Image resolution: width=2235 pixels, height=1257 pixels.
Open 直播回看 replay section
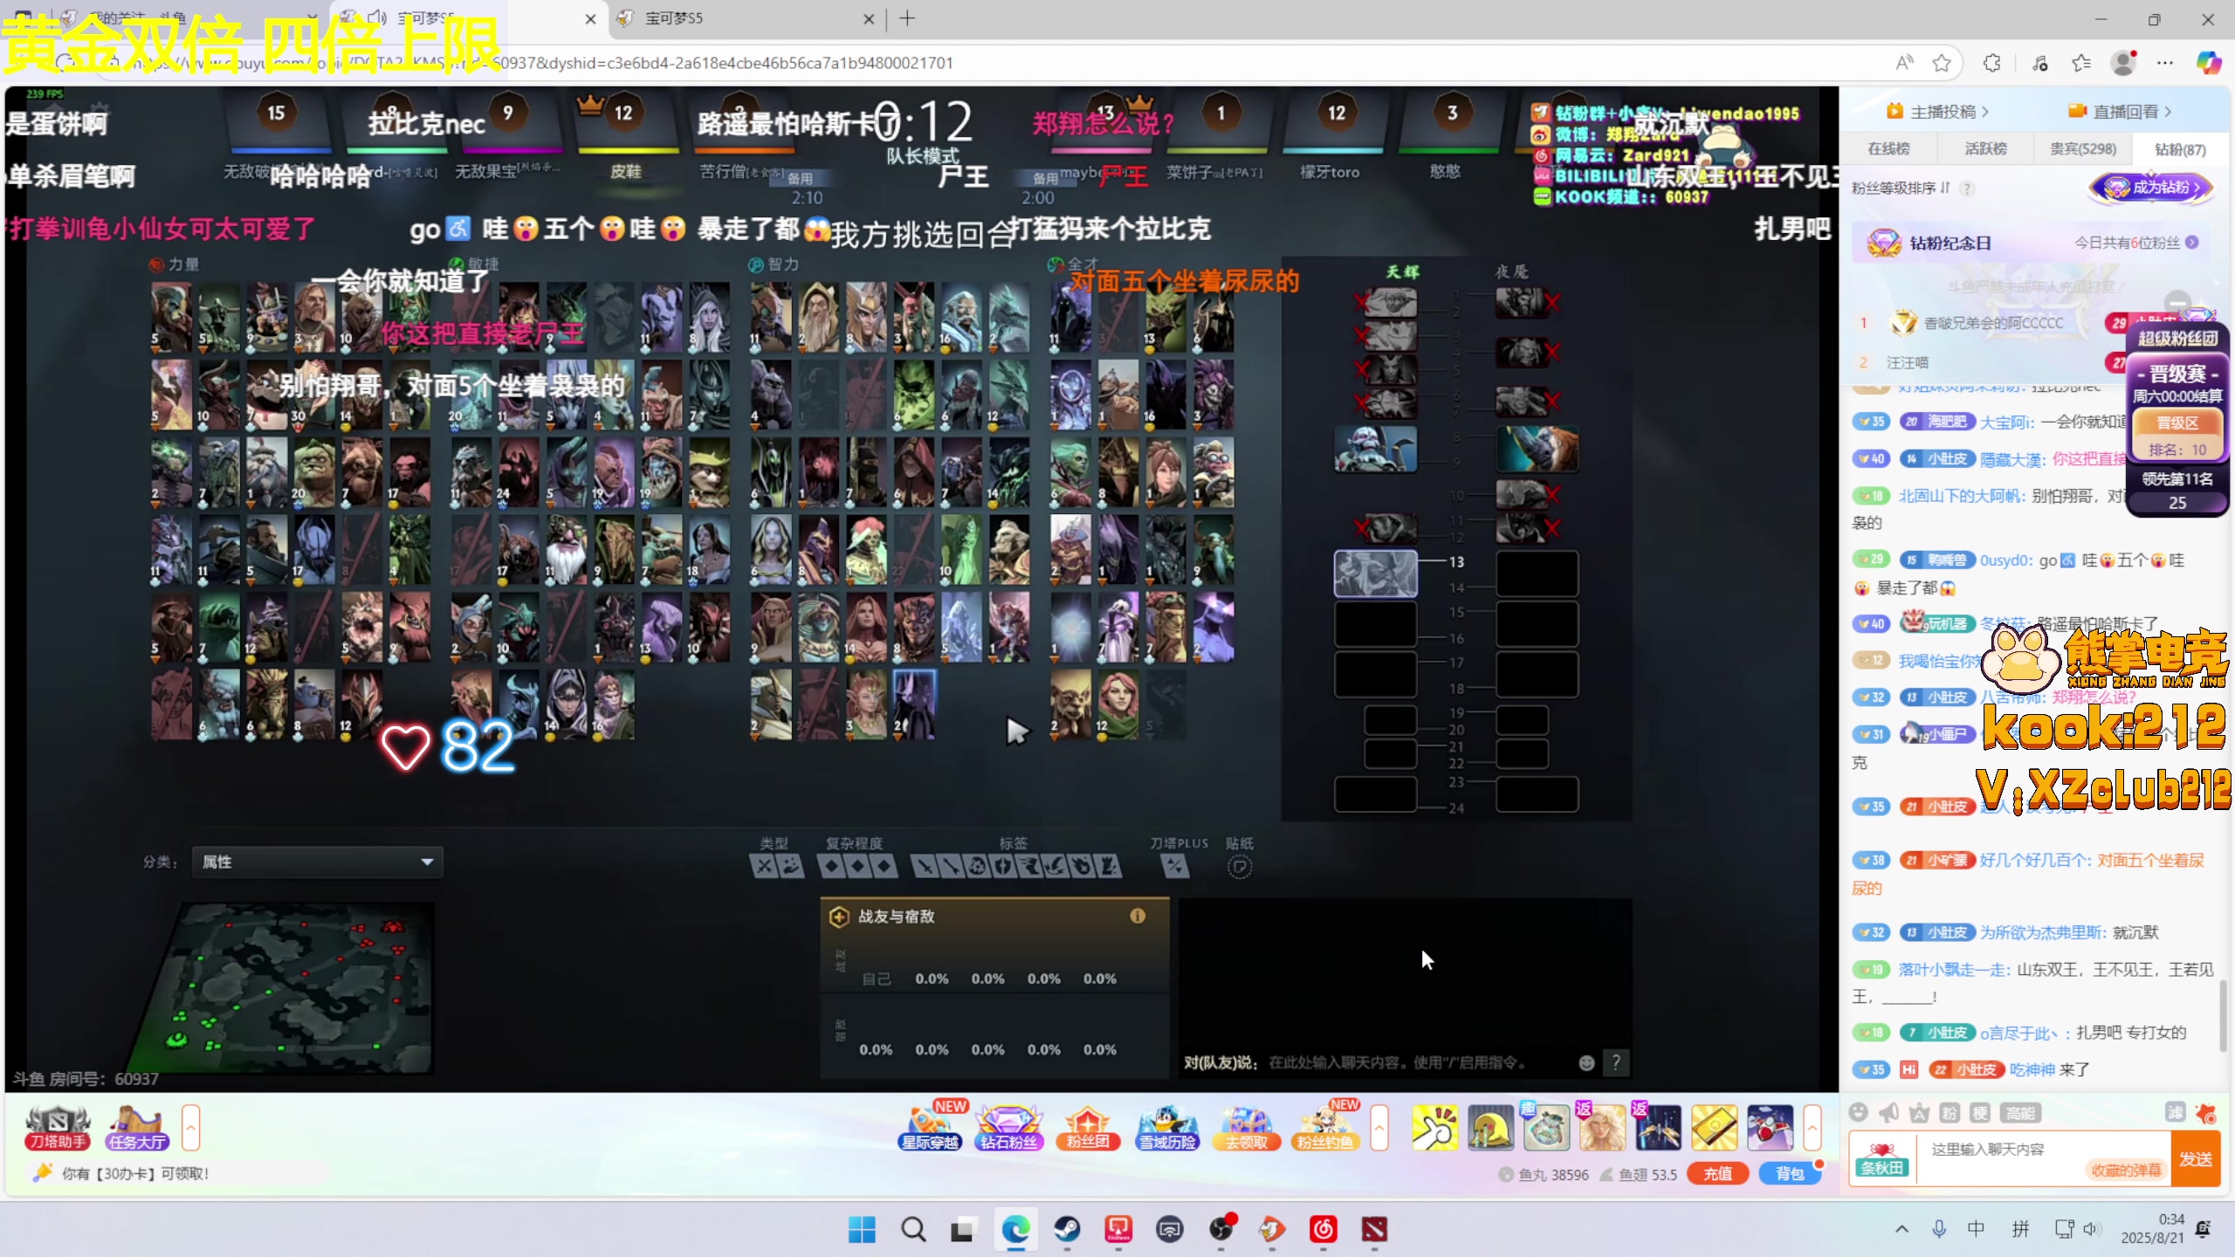(x=2120, y=112)
